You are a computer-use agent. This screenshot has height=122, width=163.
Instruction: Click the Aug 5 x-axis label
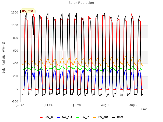[x=133, y=105]
